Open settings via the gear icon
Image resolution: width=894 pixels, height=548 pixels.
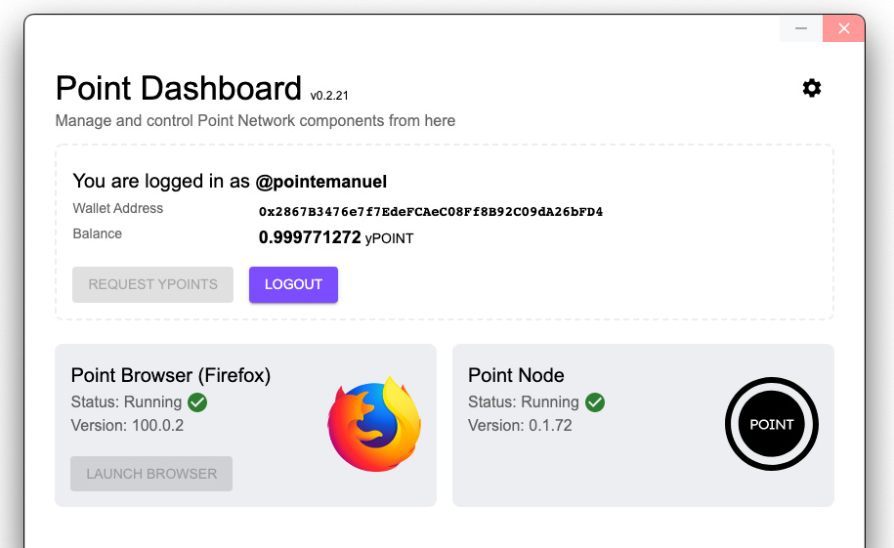812,88
